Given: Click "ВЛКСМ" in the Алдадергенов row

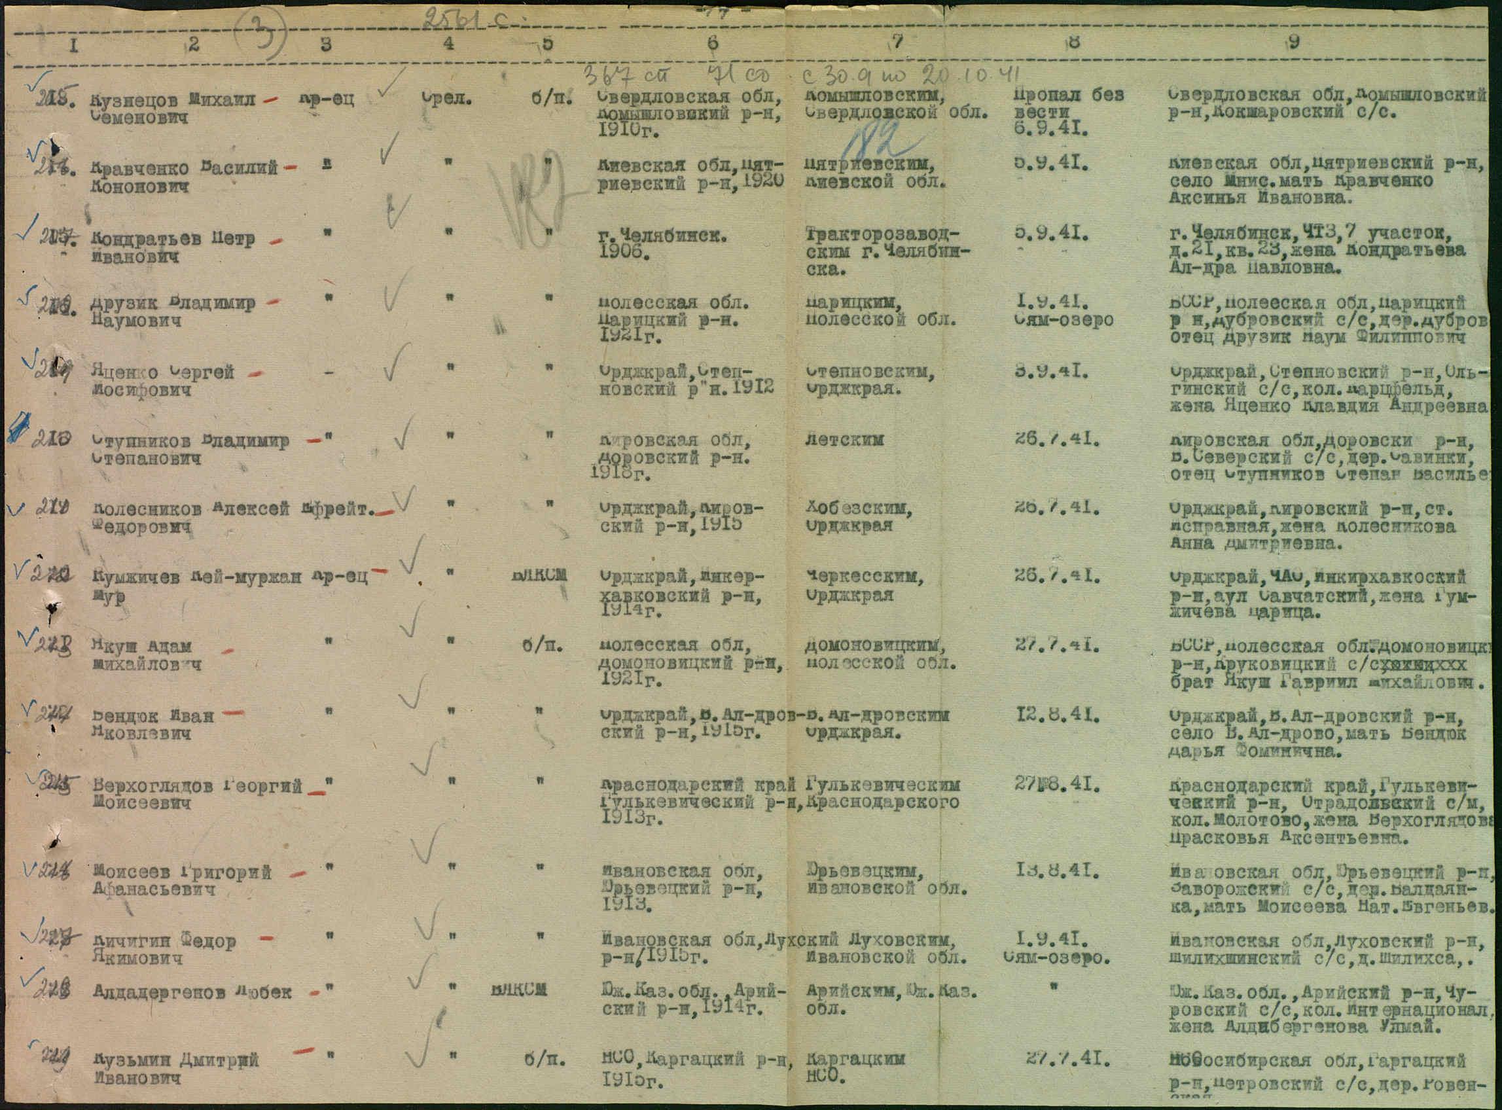Looking at the screenshot, I should click(x=518, y=989).
